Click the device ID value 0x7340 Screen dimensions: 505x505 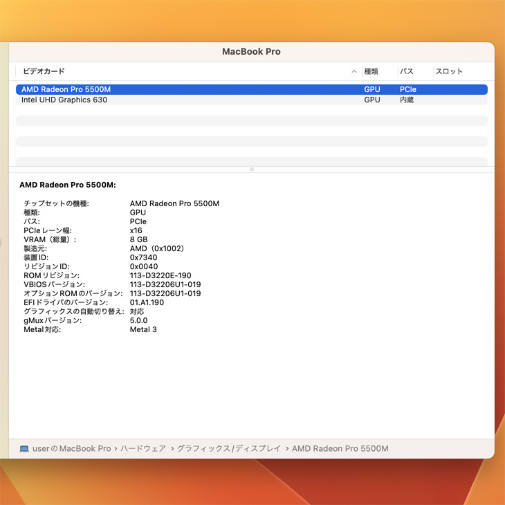[144, 257]
